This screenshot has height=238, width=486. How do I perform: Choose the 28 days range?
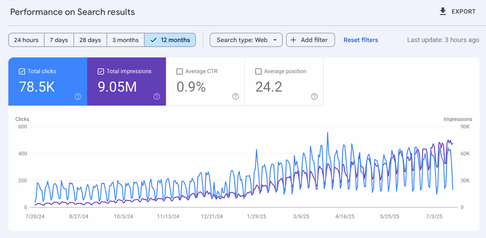(x=90, y=40)
